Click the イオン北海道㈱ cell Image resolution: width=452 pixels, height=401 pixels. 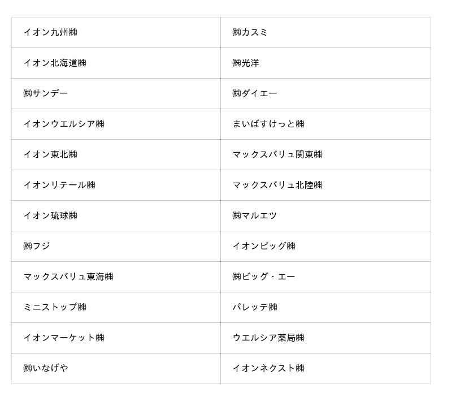coord(55,63)
